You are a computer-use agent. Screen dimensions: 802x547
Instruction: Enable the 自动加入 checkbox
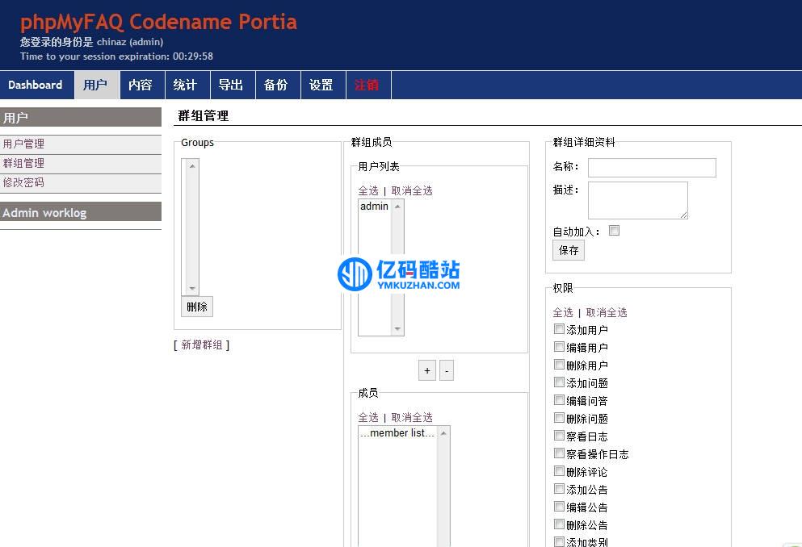(x=615, y=230)
